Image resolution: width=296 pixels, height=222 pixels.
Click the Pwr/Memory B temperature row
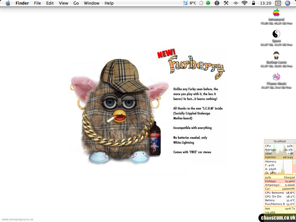point(280,204)
